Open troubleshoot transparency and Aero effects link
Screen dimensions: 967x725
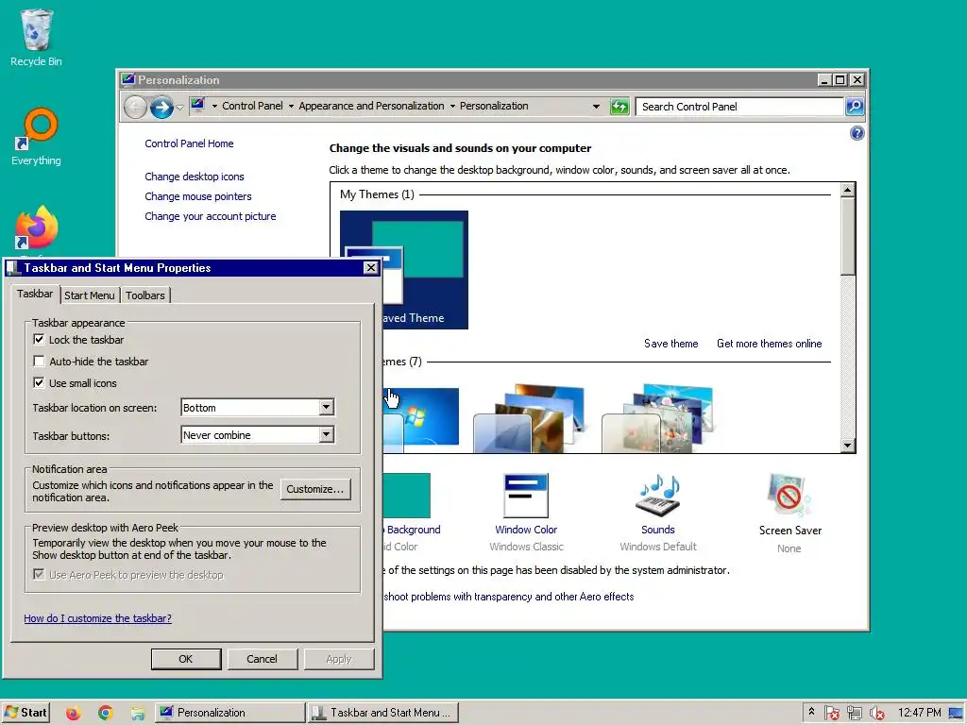point(508,597)
